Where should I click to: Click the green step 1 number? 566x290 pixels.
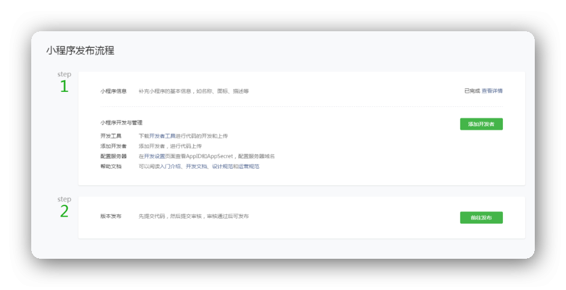coord(64,87)
